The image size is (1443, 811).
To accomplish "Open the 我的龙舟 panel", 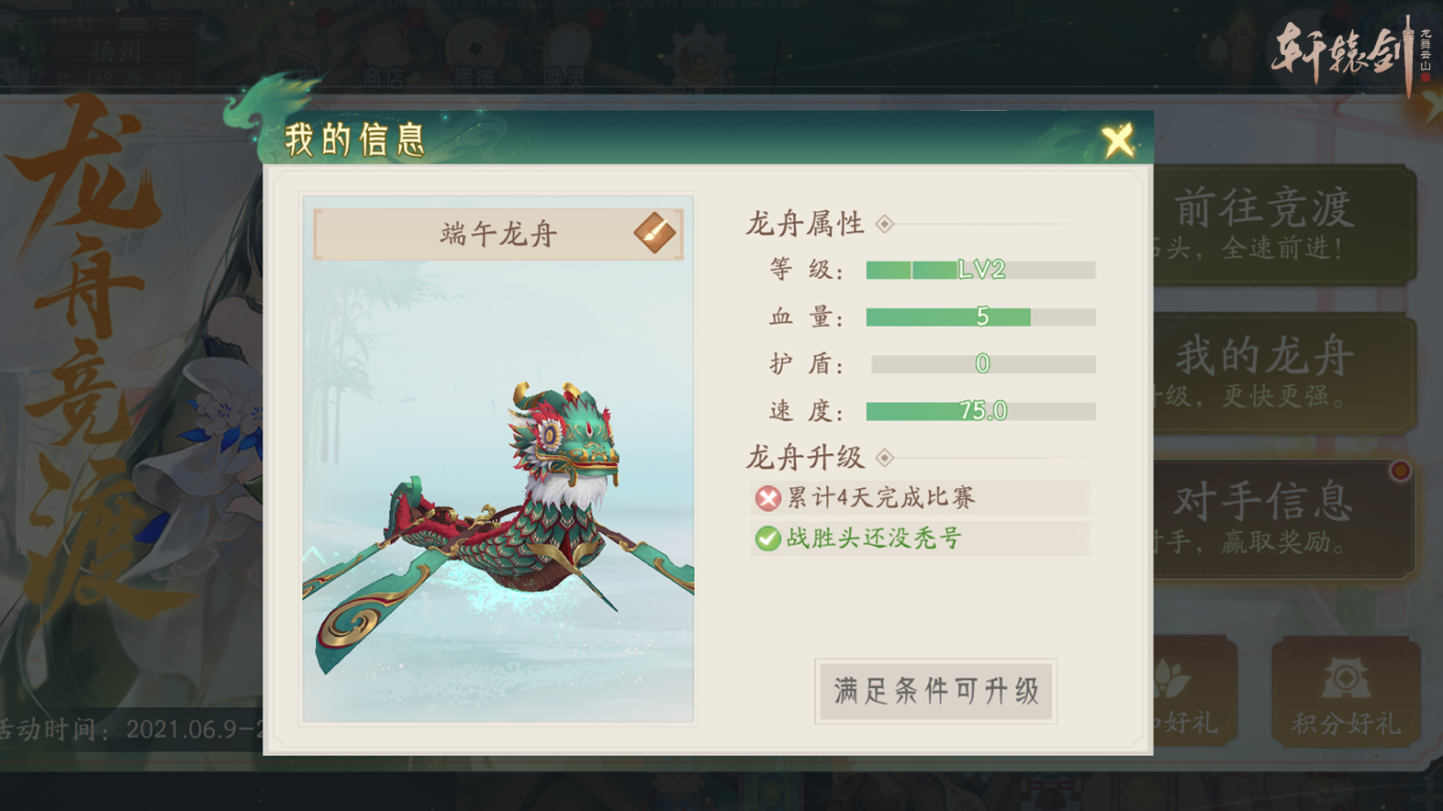I will click(1285, 372).
